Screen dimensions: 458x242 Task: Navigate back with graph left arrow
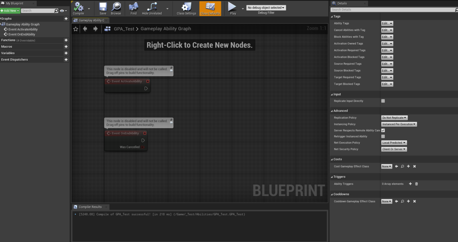[x=85, y=29]
